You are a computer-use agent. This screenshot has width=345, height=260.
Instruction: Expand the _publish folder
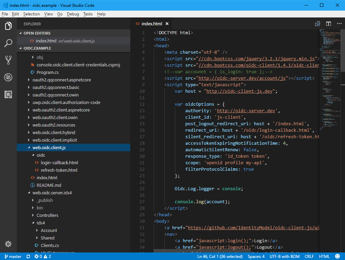pos(33,200)
